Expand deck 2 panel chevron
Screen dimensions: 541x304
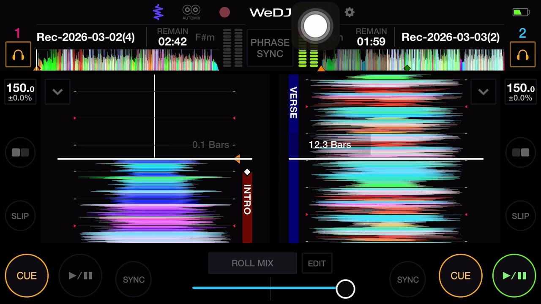(483, 92)
